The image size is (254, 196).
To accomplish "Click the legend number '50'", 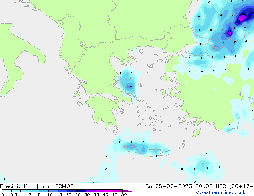I will pos(124,194).
